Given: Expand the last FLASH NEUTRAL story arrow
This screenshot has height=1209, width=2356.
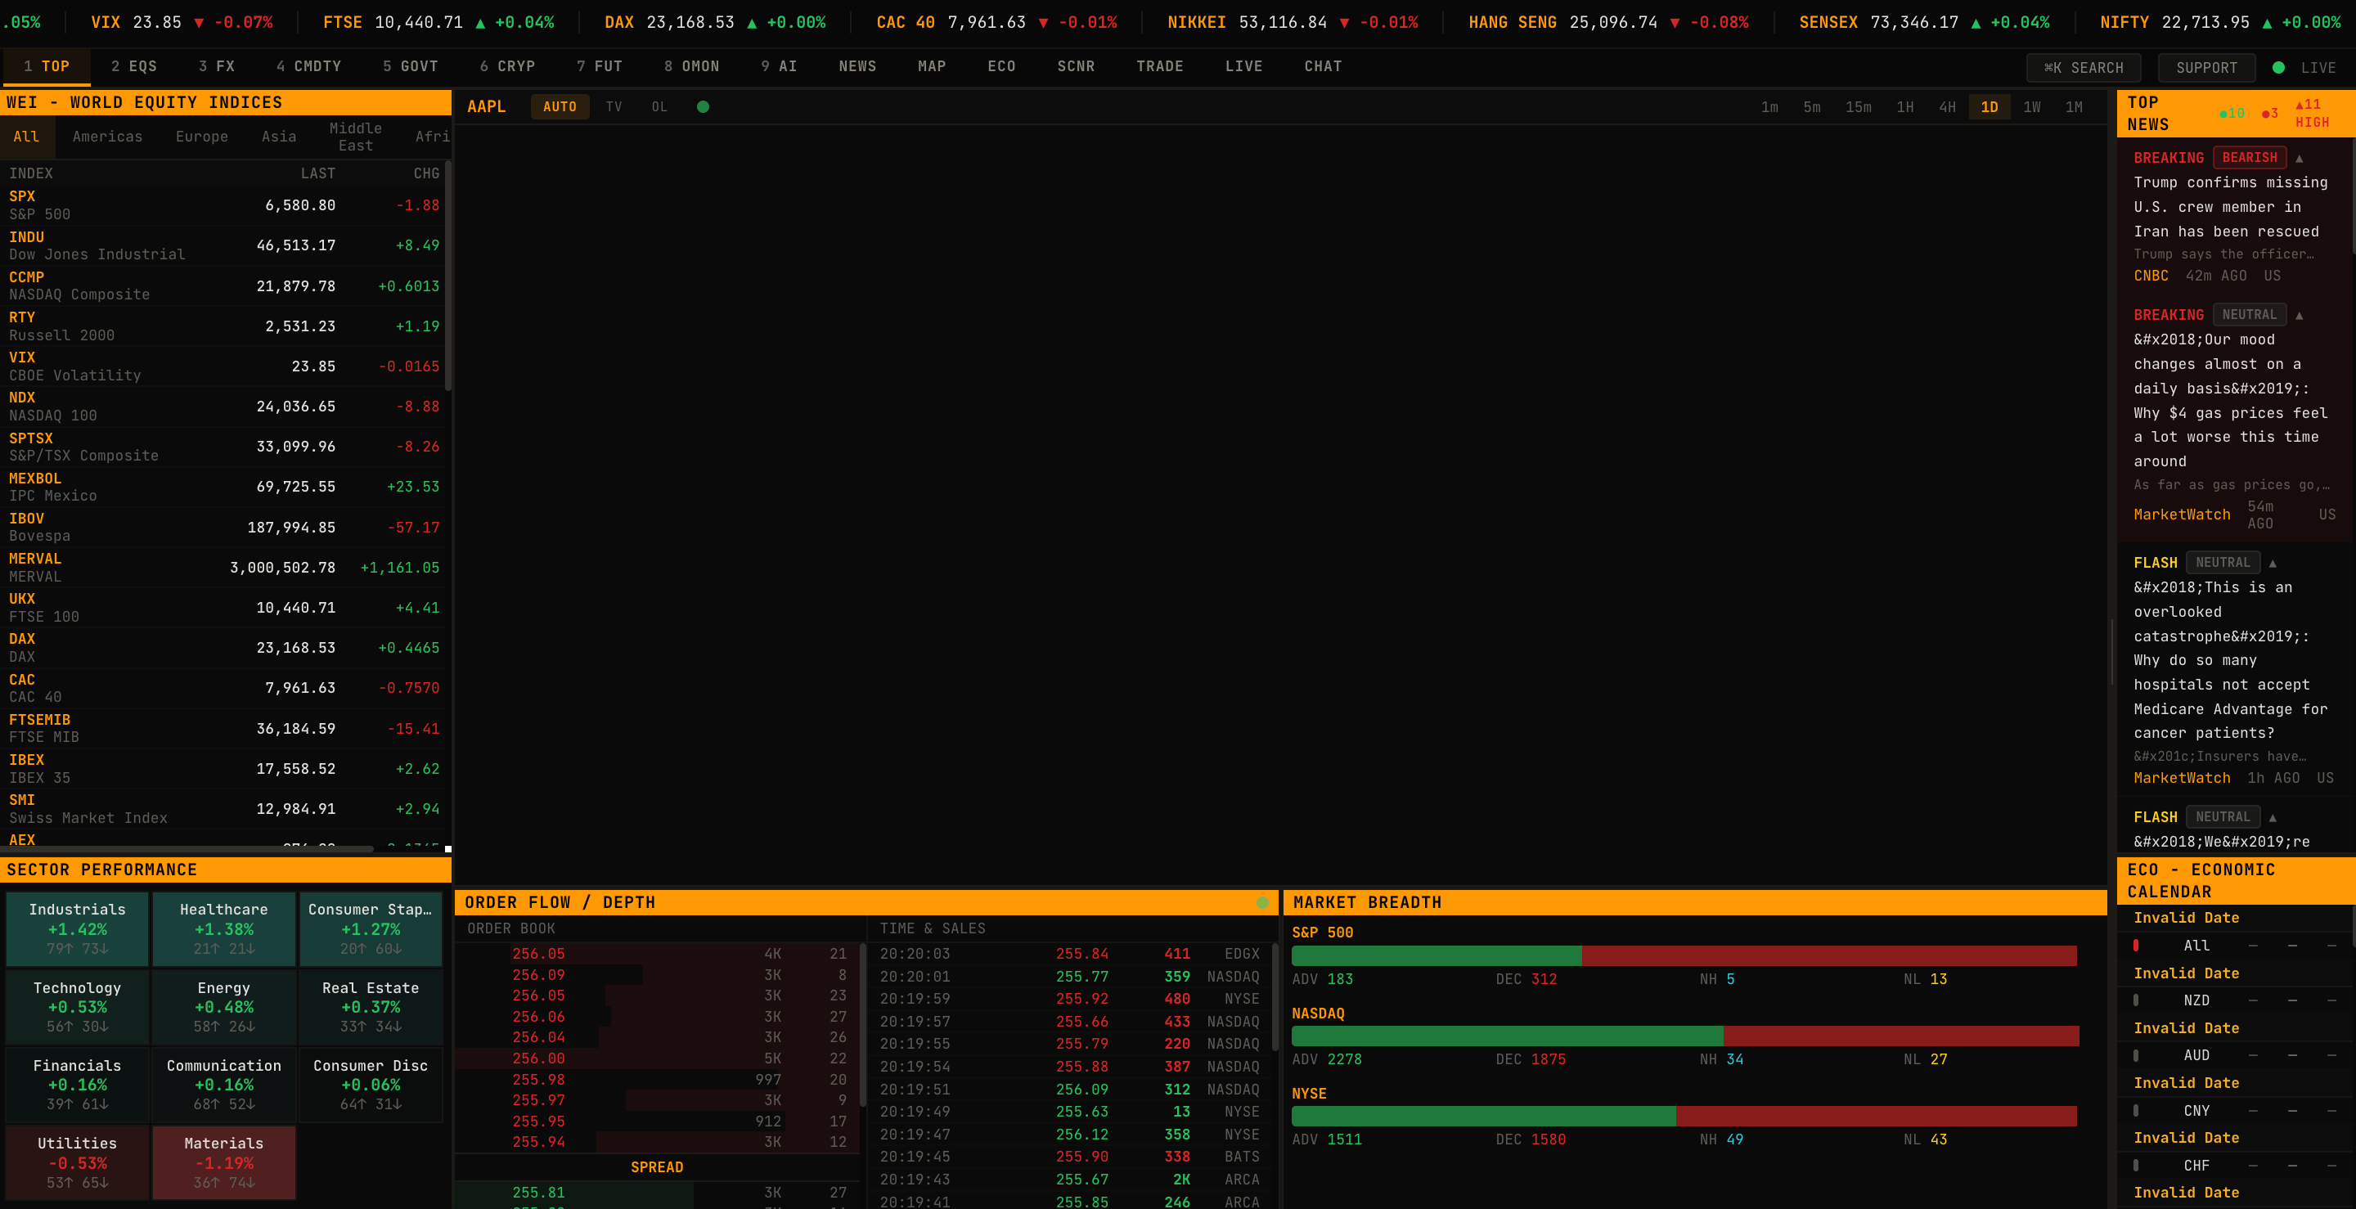Looking at the screenshot, I should (2272, 817).
